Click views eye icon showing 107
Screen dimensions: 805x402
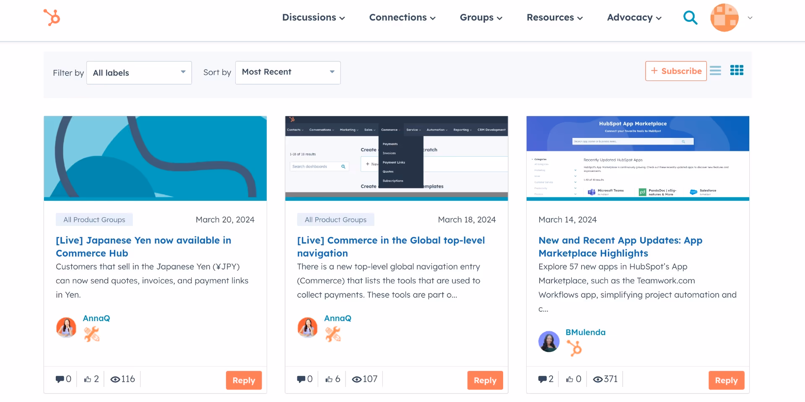[x=357, y=379]
